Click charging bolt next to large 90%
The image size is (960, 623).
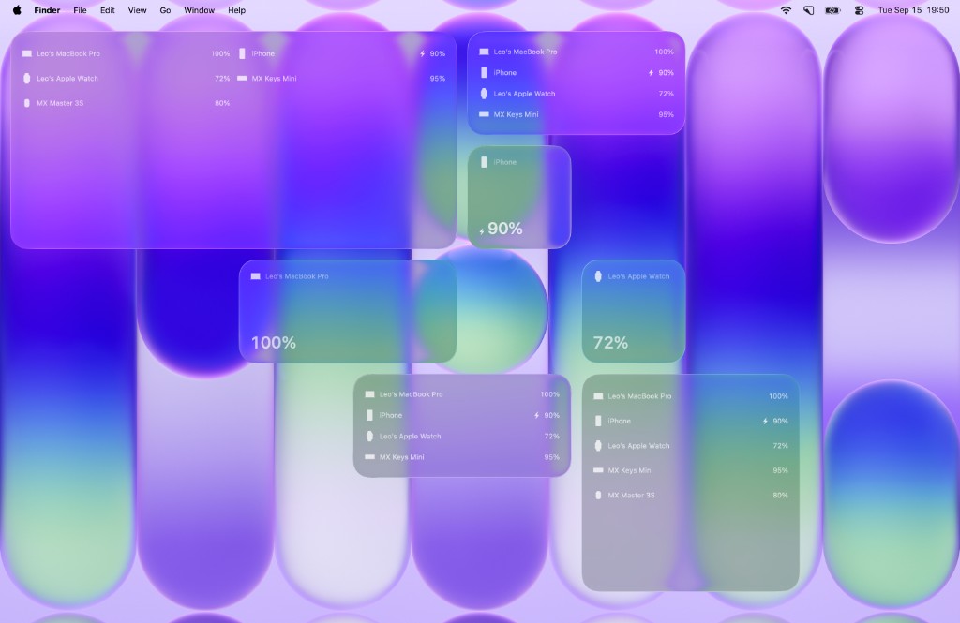(482, 231)
